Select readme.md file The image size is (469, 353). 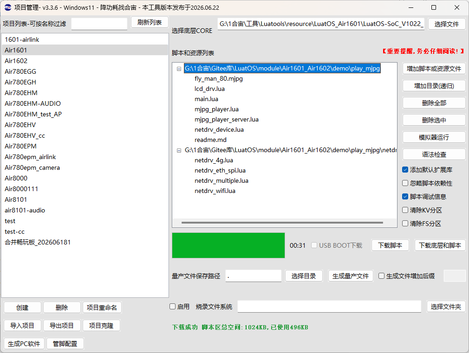(x=210, y=140)
